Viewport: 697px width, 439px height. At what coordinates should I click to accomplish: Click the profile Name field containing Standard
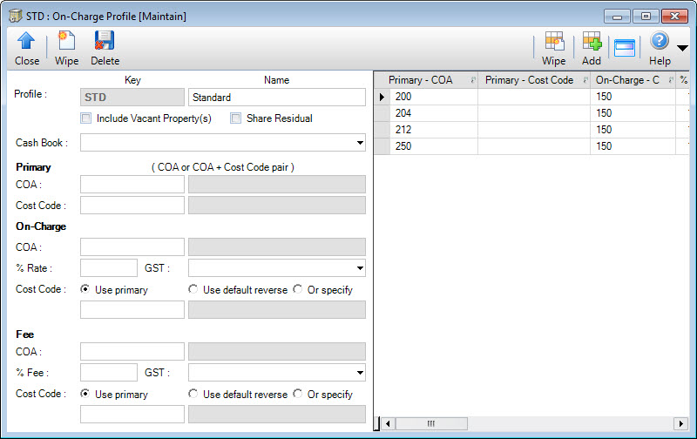pyautogui.click(x=277, y=98)
